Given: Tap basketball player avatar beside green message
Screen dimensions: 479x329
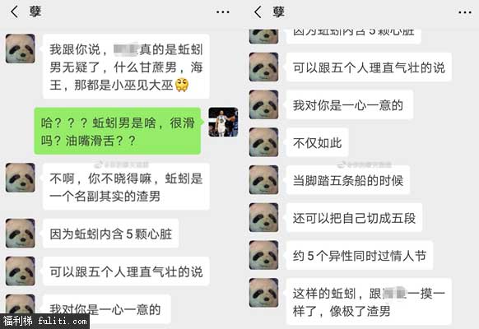Looking at the screenshot, I should (223, 122).
